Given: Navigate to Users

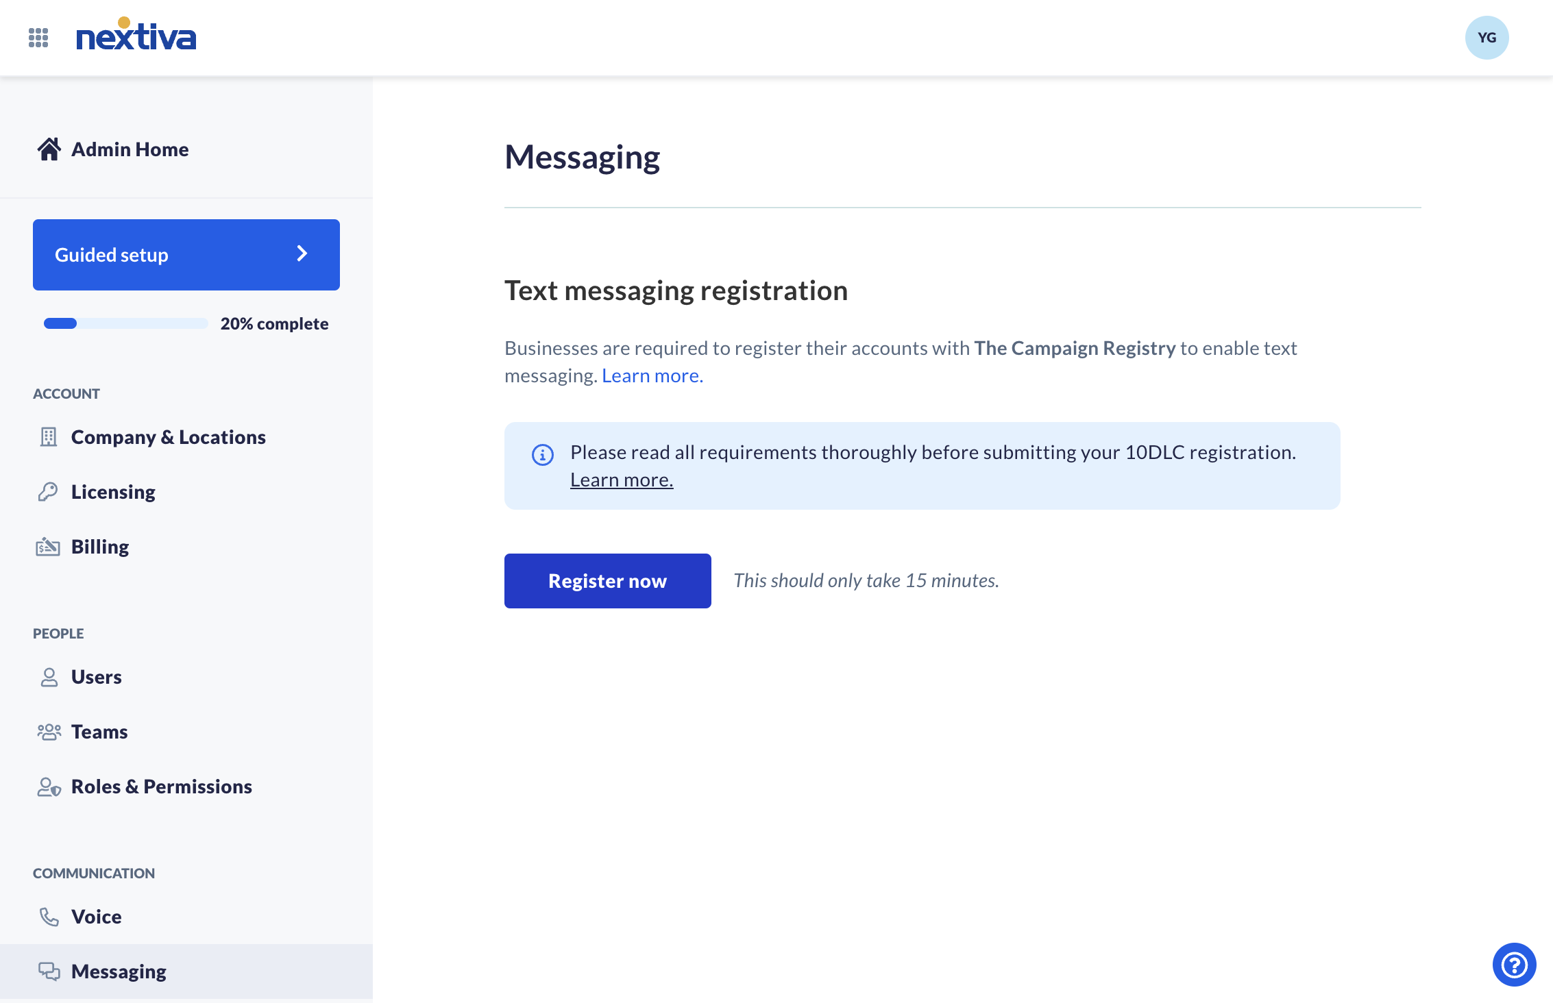Looking at the screenshot, I should coord(97,677).
